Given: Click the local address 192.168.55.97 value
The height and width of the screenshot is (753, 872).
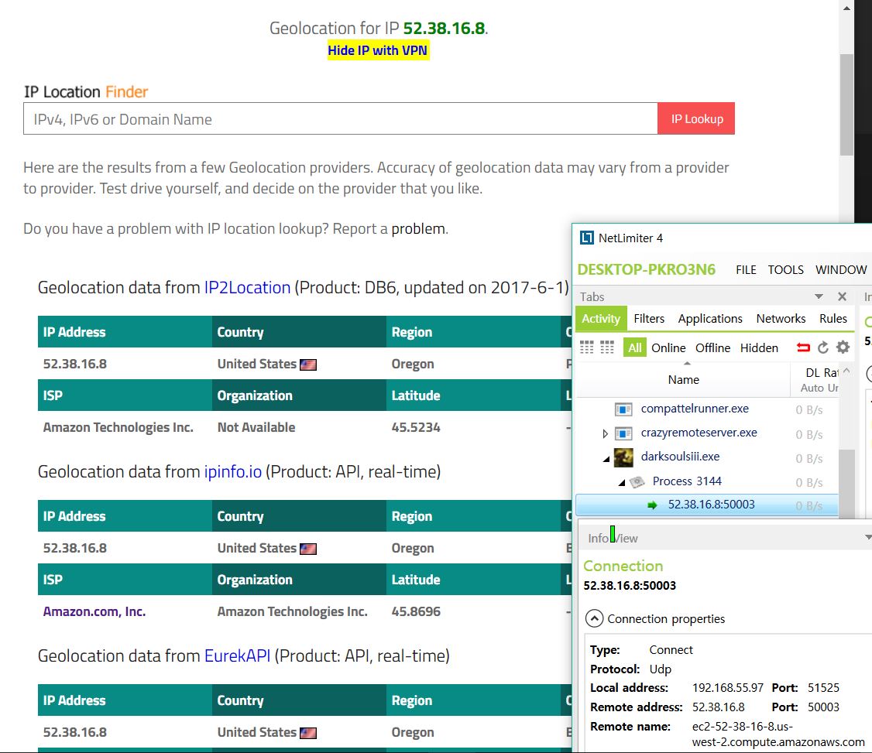Looking at the screenshot, I should click(x=727, y=687).
